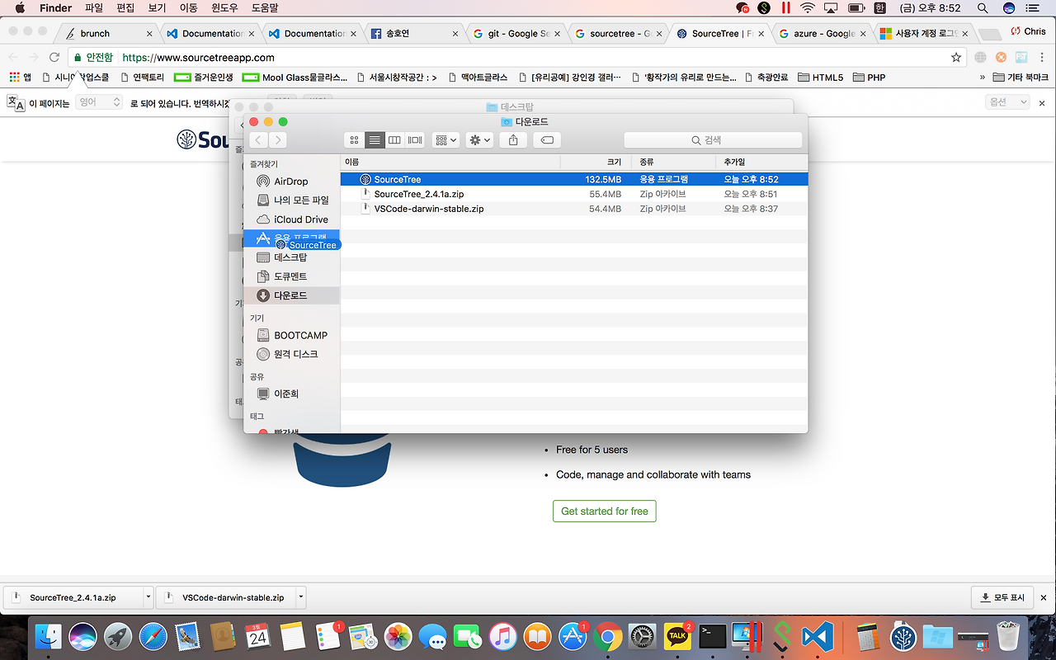Switch Finder to Cover Flow view
This screenshot has width=1056, height=660.
pos(415,140)
